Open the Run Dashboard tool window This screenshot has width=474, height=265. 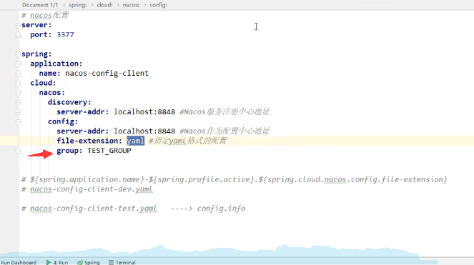point(19,262)
